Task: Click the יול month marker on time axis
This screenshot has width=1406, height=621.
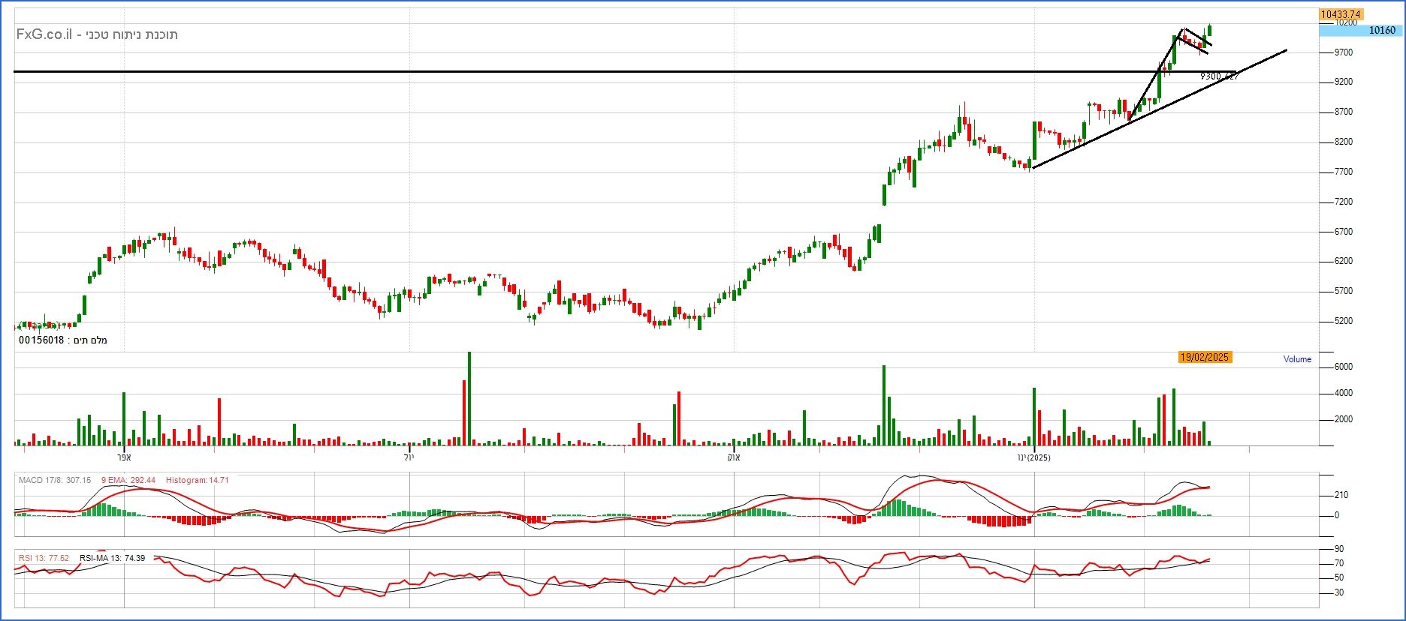Action: pyautogui.click(x=408, y=457)
